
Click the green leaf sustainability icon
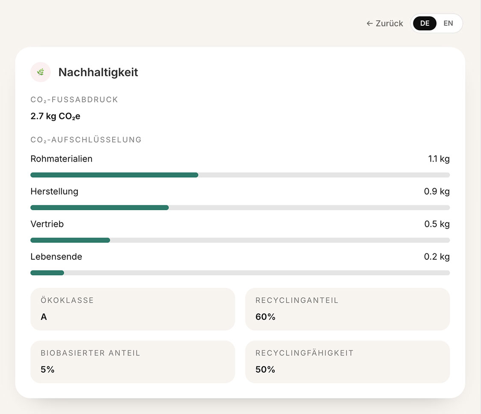pos(41,72)
